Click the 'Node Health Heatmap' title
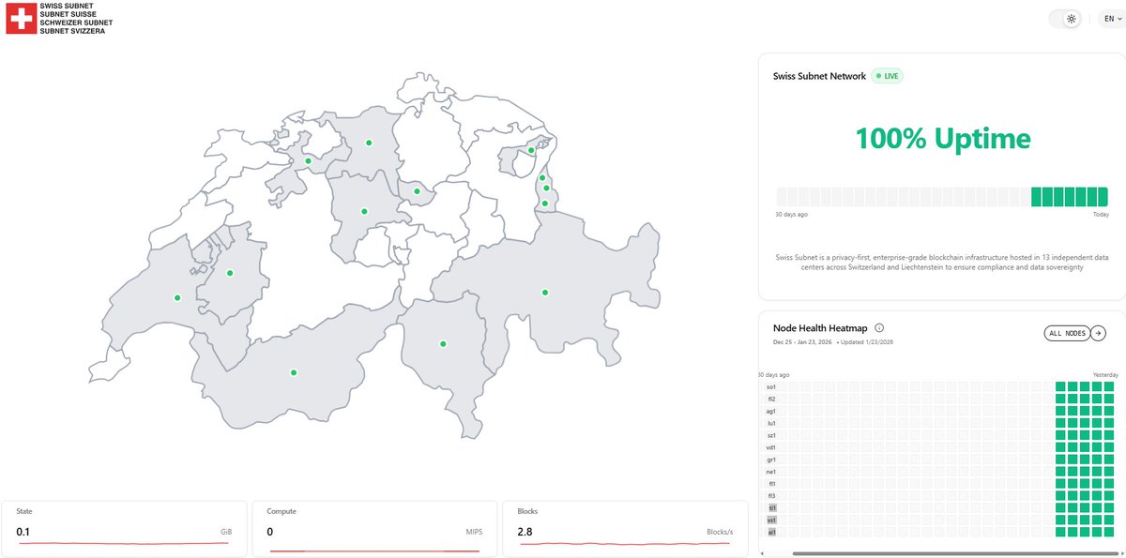 tap(821, 328)
